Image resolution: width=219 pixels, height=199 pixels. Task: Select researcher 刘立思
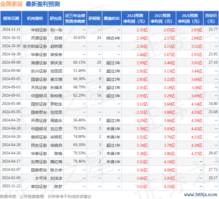[56, 129]
